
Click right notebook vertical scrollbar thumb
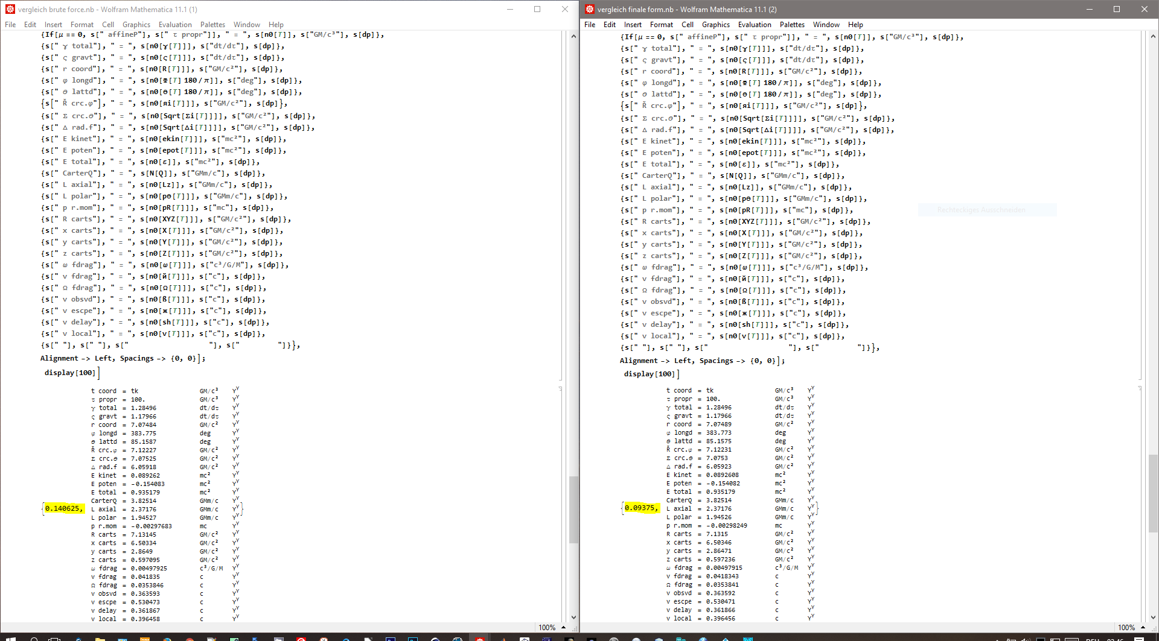tap(1153, 493)
